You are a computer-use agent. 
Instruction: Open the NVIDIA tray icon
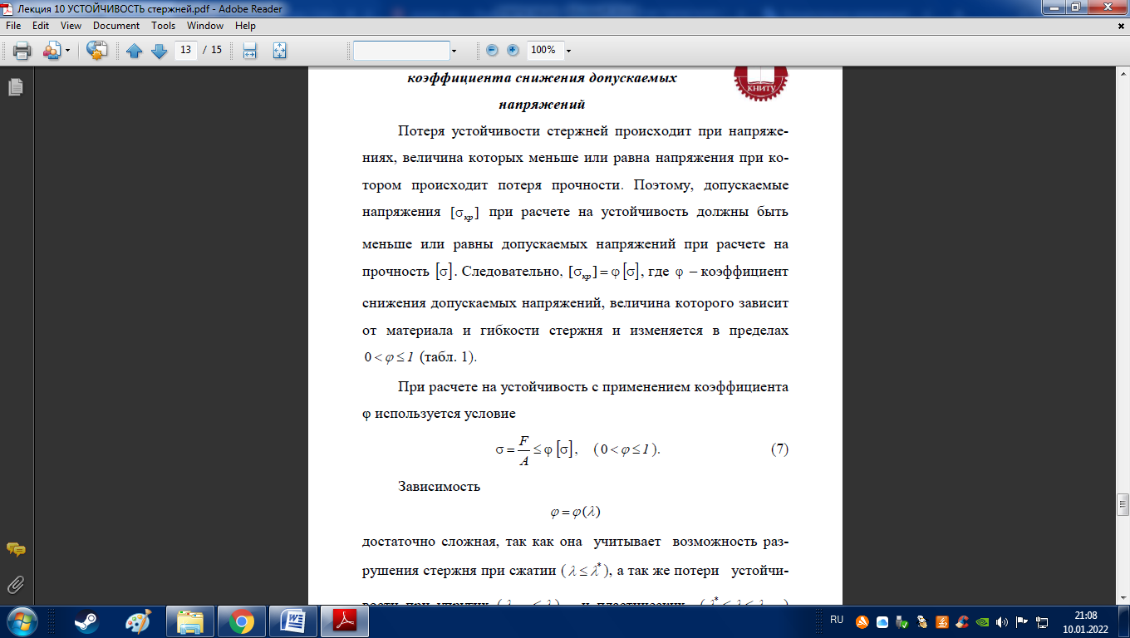pyautogui.click(x=982, y=621)
